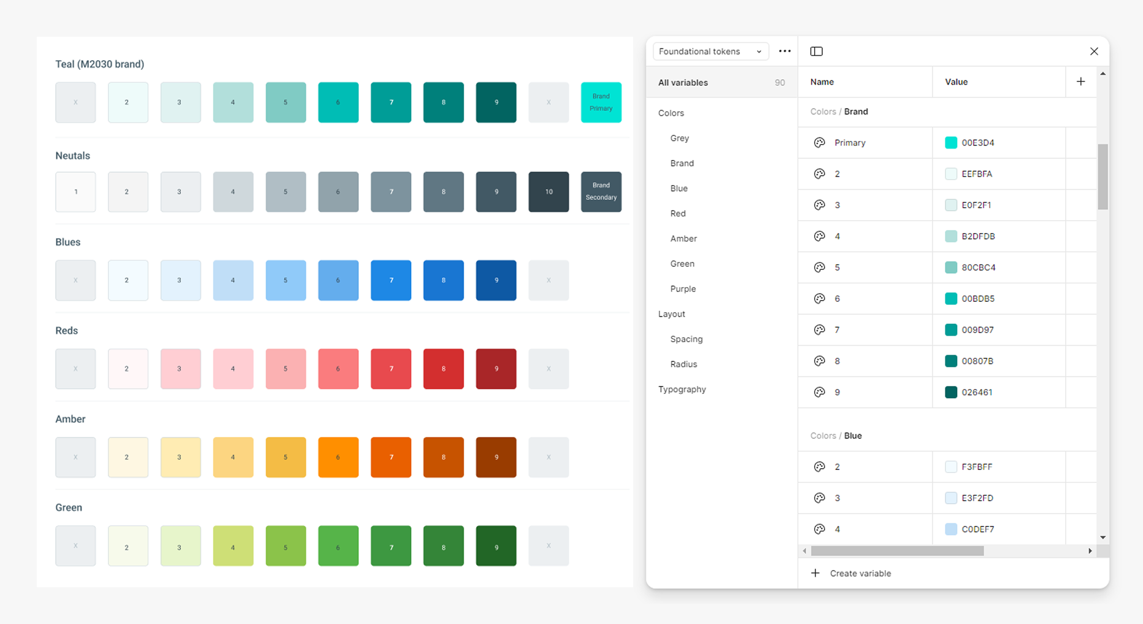Click palette icon in C0DEF7 row
The image size is (1143, 624).
coord(819,530)
